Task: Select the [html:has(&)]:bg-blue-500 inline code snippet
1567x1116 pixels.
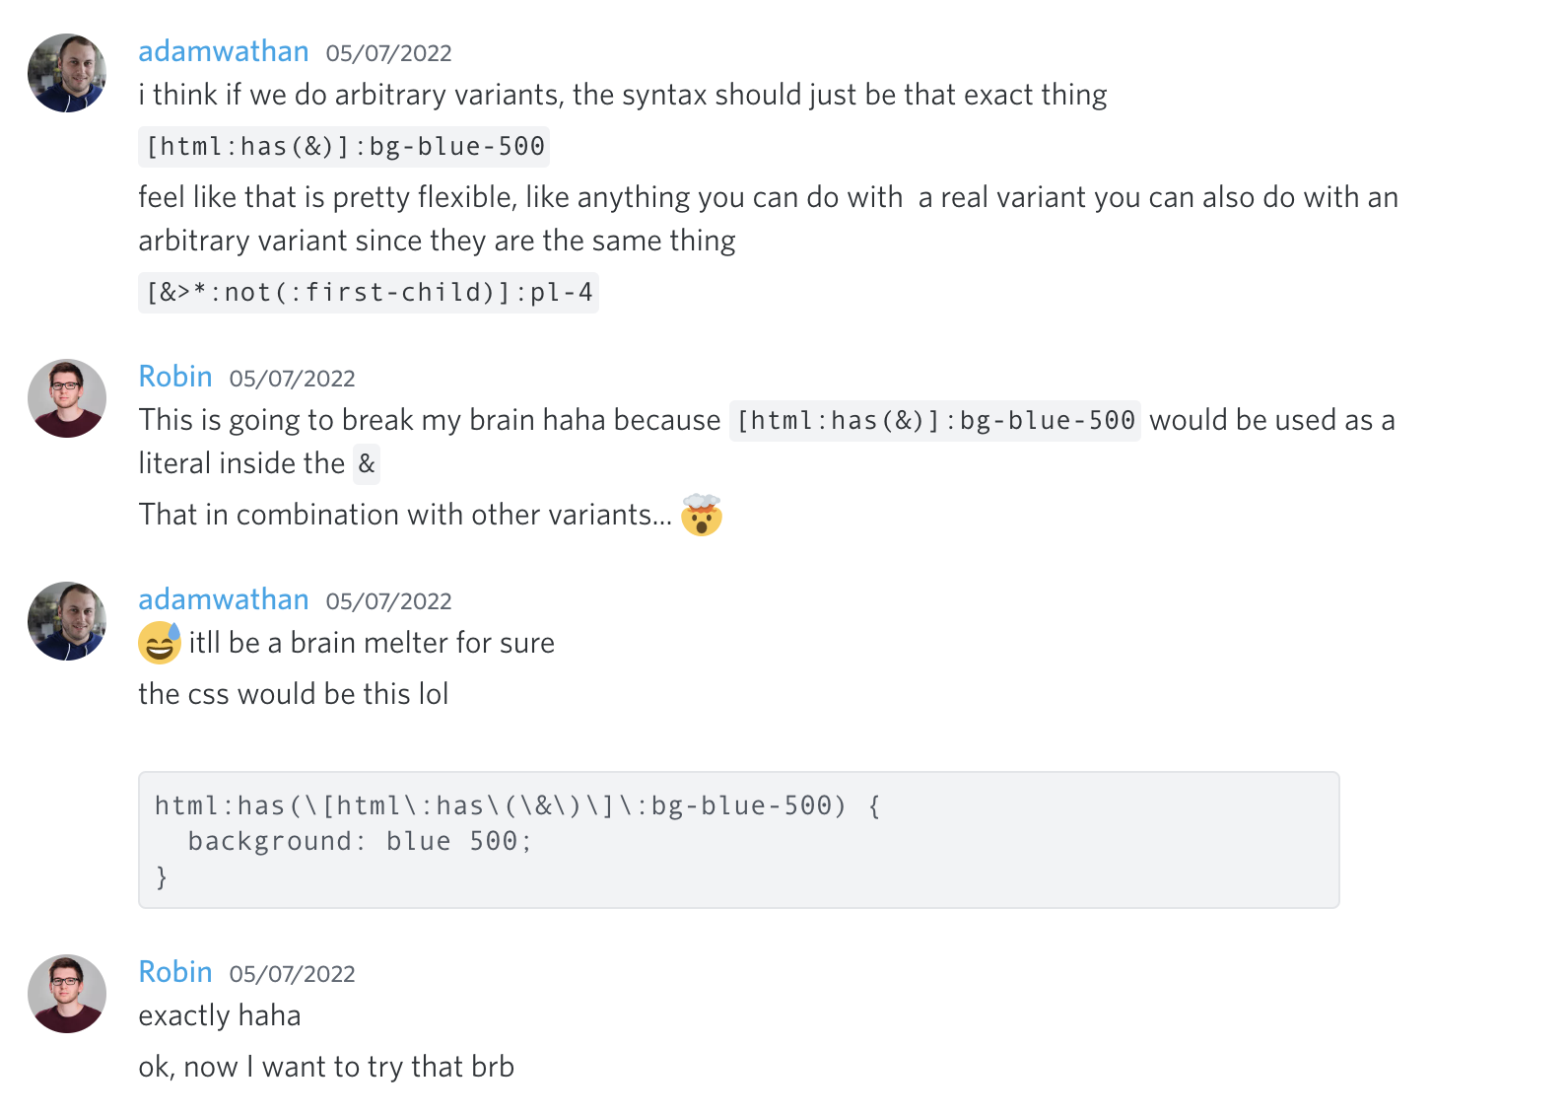Action: pos(344,146)
